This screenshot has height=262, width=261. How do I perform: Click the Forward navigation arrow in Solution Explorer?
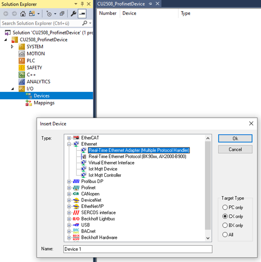(x=14, y=14)
